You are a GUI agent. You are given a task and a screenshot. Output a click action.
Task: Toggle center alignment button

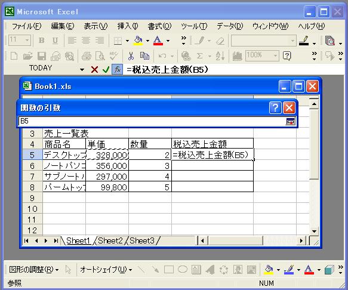point(86,41)
